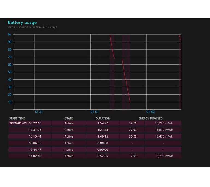Click the 15,470 mWh energy value
210x187 pixels.
pos(164,136)
